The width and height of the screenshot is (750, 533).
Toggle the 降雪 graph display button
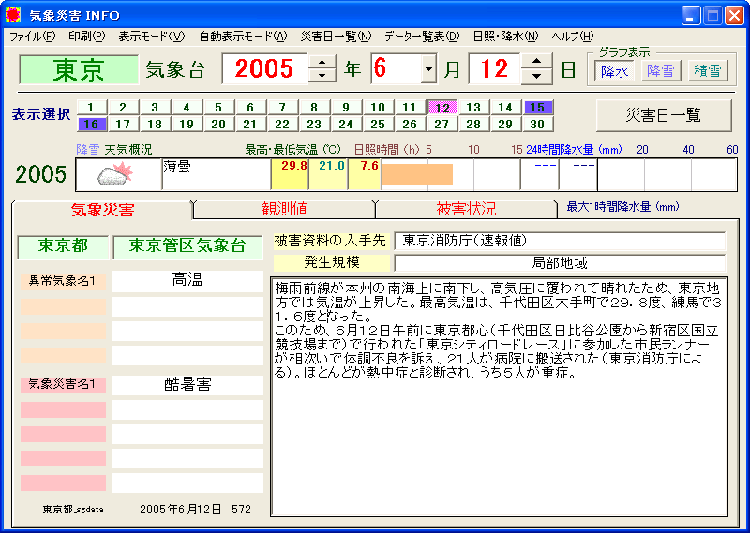[x=661, y=71]
